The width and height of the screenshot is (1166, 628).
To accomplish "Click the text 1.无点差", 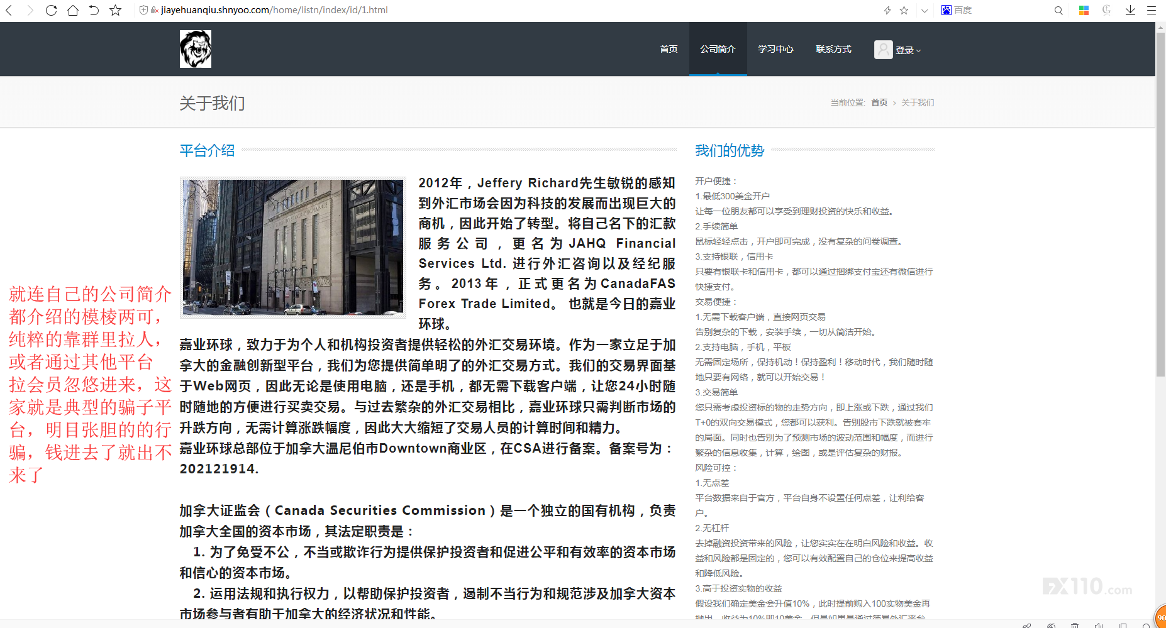I will click(x=712, y=483).
